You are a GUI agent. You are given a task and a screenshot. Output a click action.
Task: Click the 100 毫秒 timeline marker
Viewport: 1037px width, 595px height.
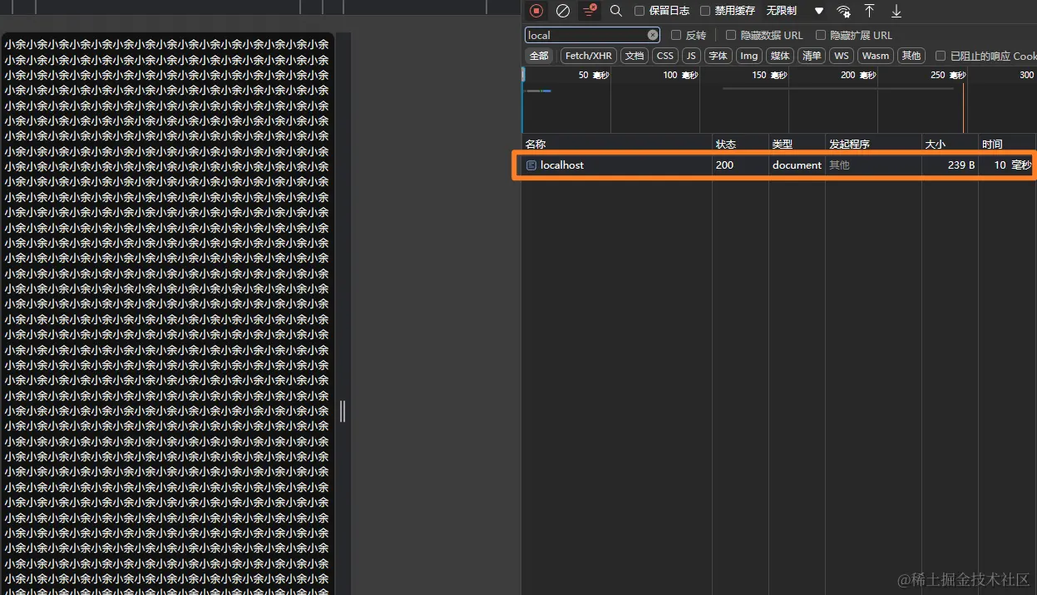coord(680,75)
